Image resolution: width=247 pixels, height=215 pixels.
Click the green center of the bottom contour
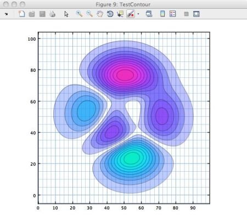click(131, 157)
